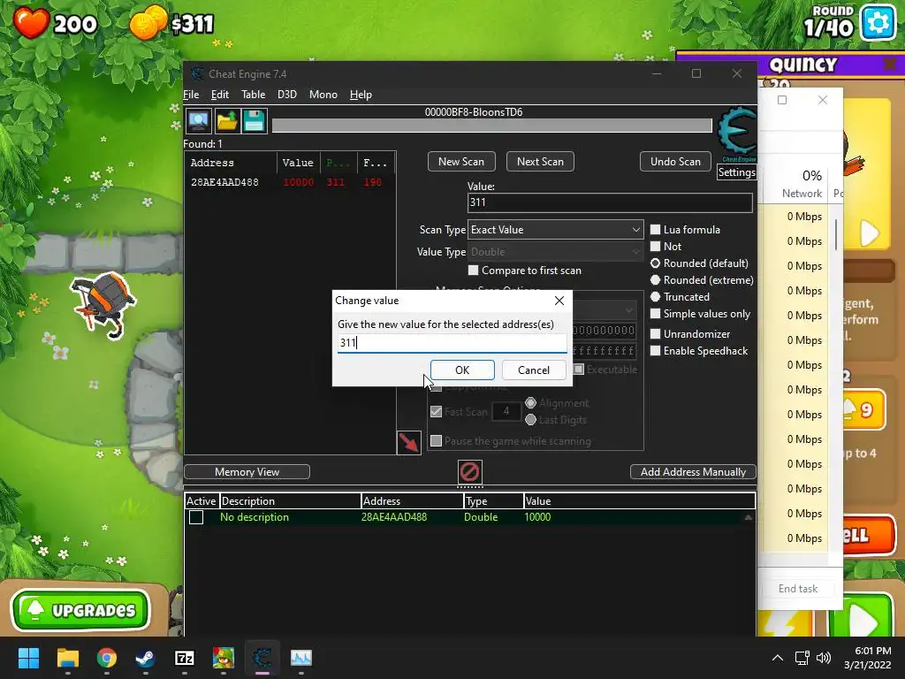Open Cheat Engine Settings

(736, 172)
